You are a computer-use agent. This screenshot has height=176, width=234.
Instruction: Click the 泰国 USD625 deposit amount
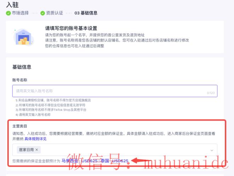(114, 161)
